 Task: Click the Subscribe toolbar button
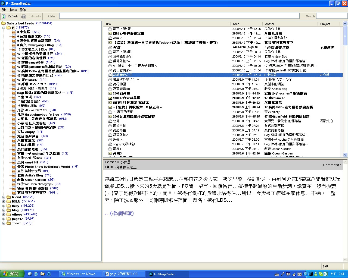tap(31, 16)
